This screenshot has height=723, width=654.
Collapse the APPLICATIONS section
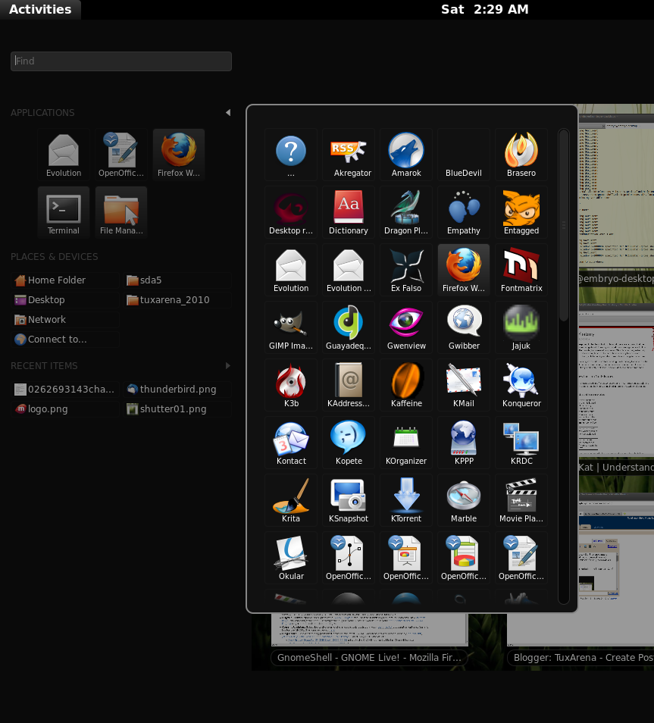click(228, 112)
